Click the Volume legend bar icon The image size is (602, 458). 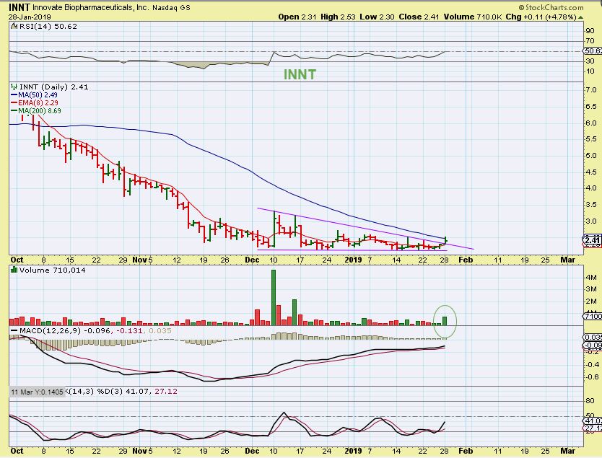coord(14,270)
